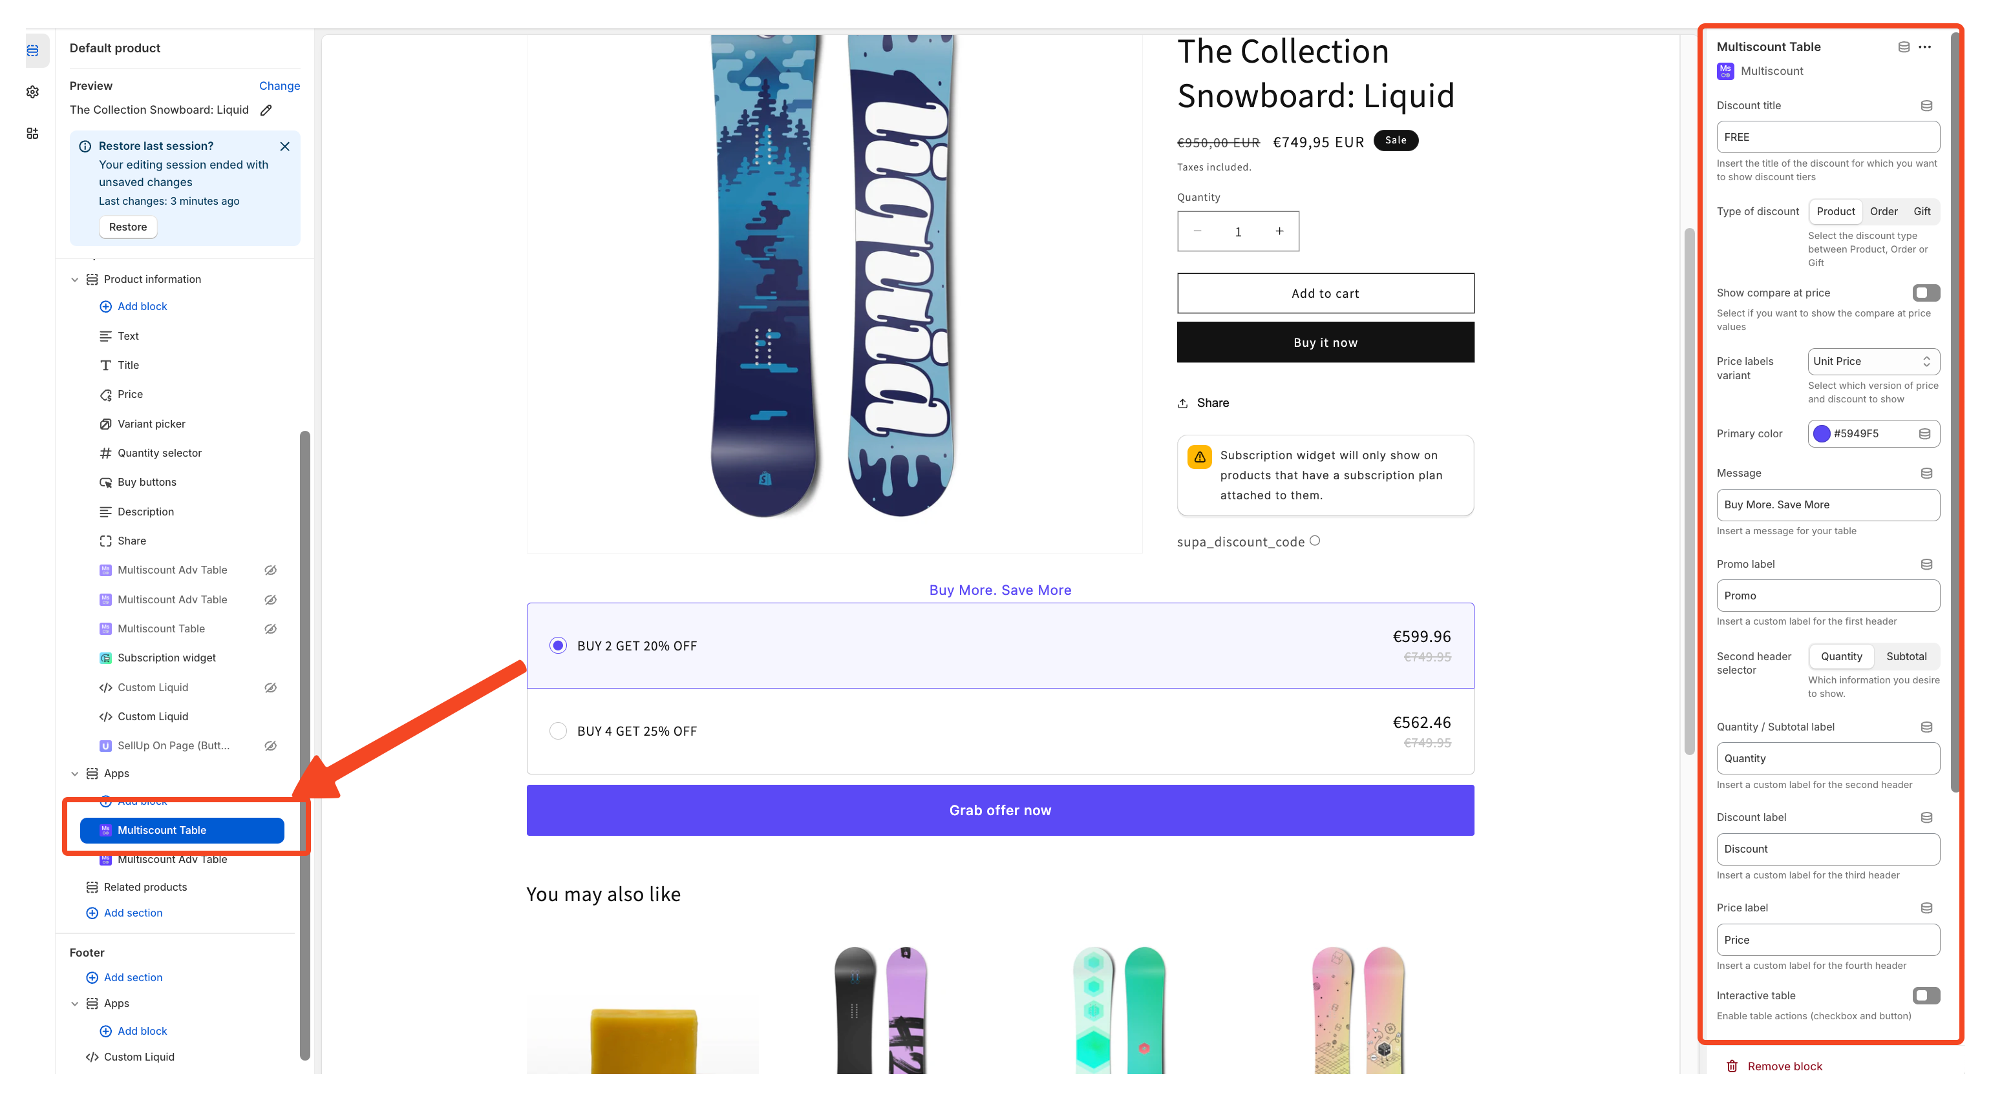This screenshot has width=1991, height=1100.
Task: Switch second header selector to Subtotal
Action: pyautogui.click(x=1905, y=657)
